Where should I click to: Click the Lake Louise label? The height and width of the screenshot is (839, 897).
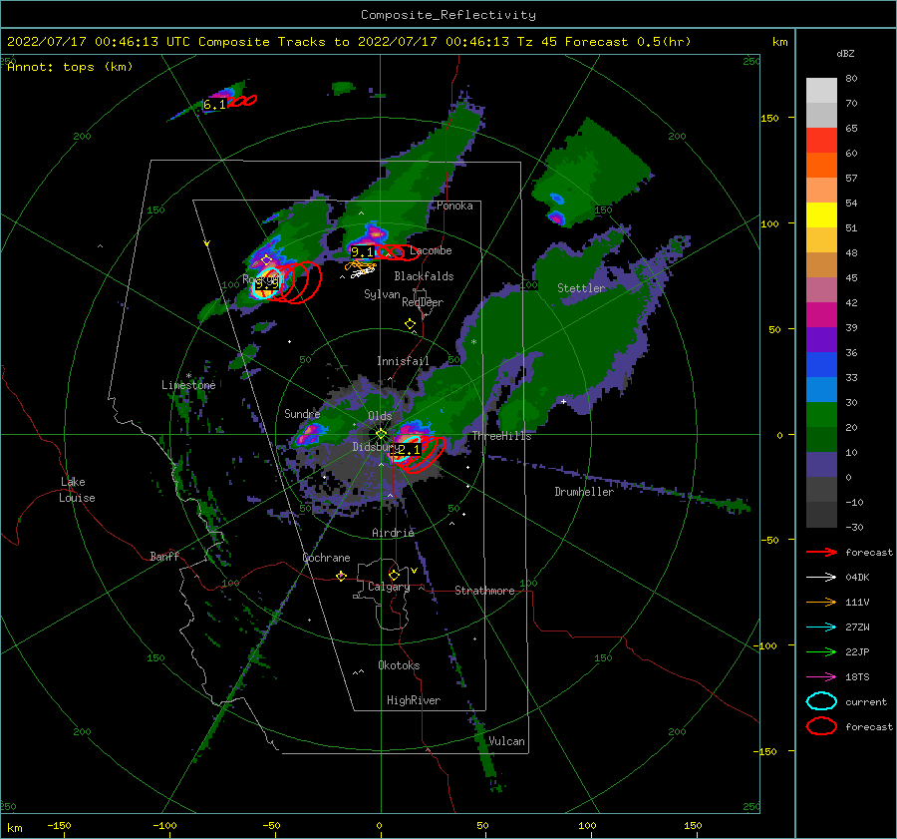coord(77,490)
